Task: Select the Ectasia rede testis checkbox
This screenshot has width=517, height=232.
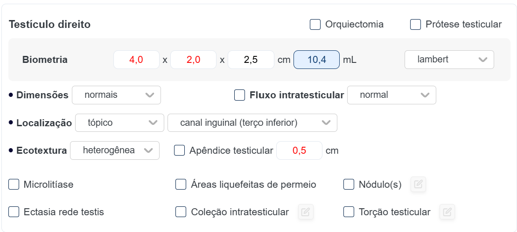Action: pos(14,212)
